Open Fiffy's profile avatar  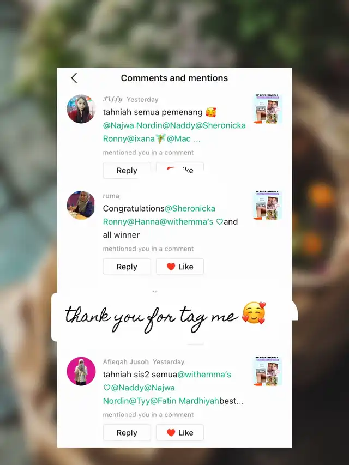[x=81, y=109]
